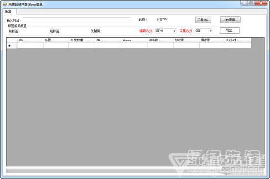This screenshot has height=179, width=270.
Task: Click the progress bar at the bottom
Action: tap(135, 170)
